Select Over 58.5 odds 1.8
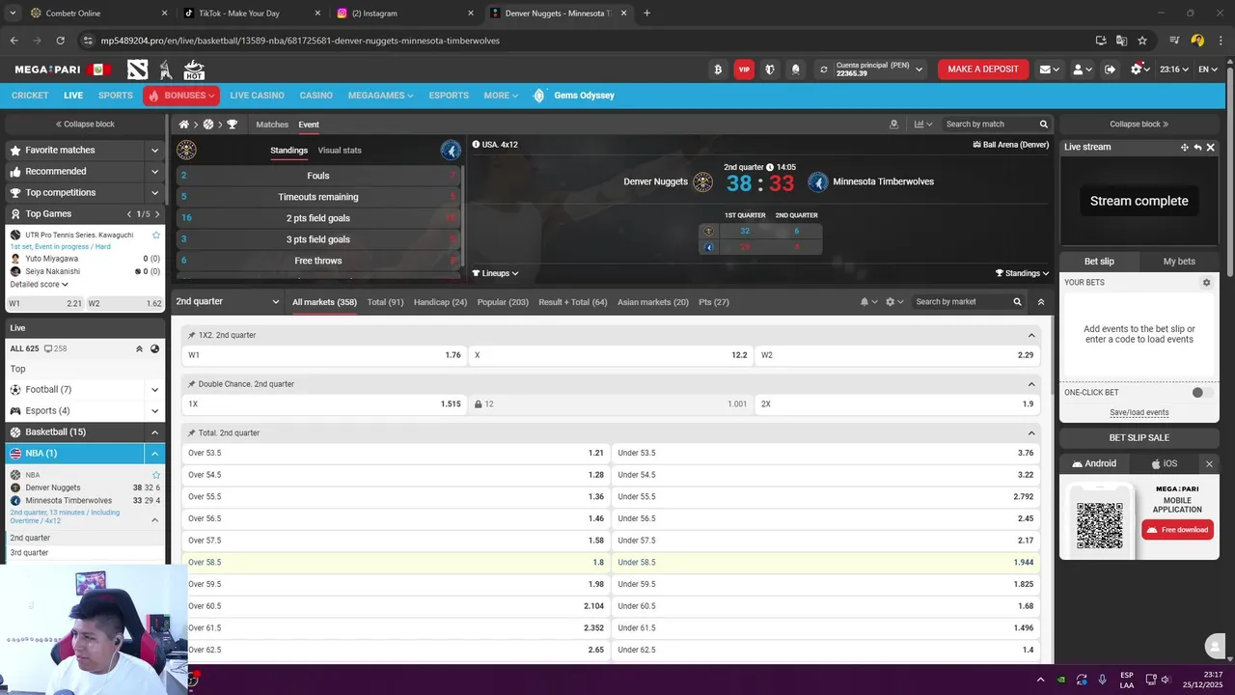This screenshot has width=1235, height=695. coord(396,563)
